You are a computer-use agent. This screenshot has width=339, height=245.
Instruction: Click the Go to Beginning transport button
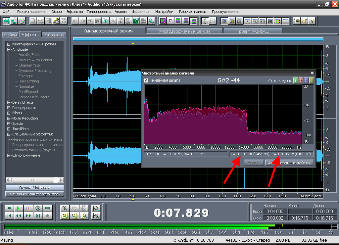pyautogui.click(x=9, y=216)
